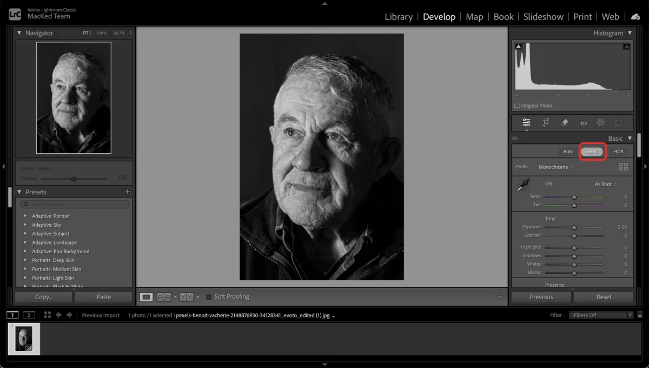Switch to the Library module
Image resolution: width=649 pixels, height=368 pixels.
(399, 17)
